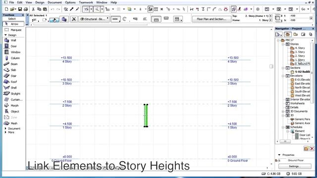Click the Paste icon in toolbar
Image resolution: width=317 pixels, height=178 pixels.
[45, 9]
